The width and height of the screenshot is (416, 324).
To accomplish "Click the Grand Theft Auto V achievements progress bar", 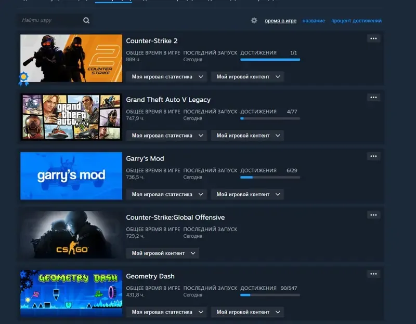I will [x=270, y=119].
